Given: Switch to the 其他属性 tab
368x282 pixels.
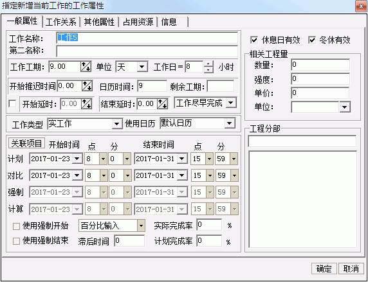Looking at the screenshot, I should click(99, 22).
